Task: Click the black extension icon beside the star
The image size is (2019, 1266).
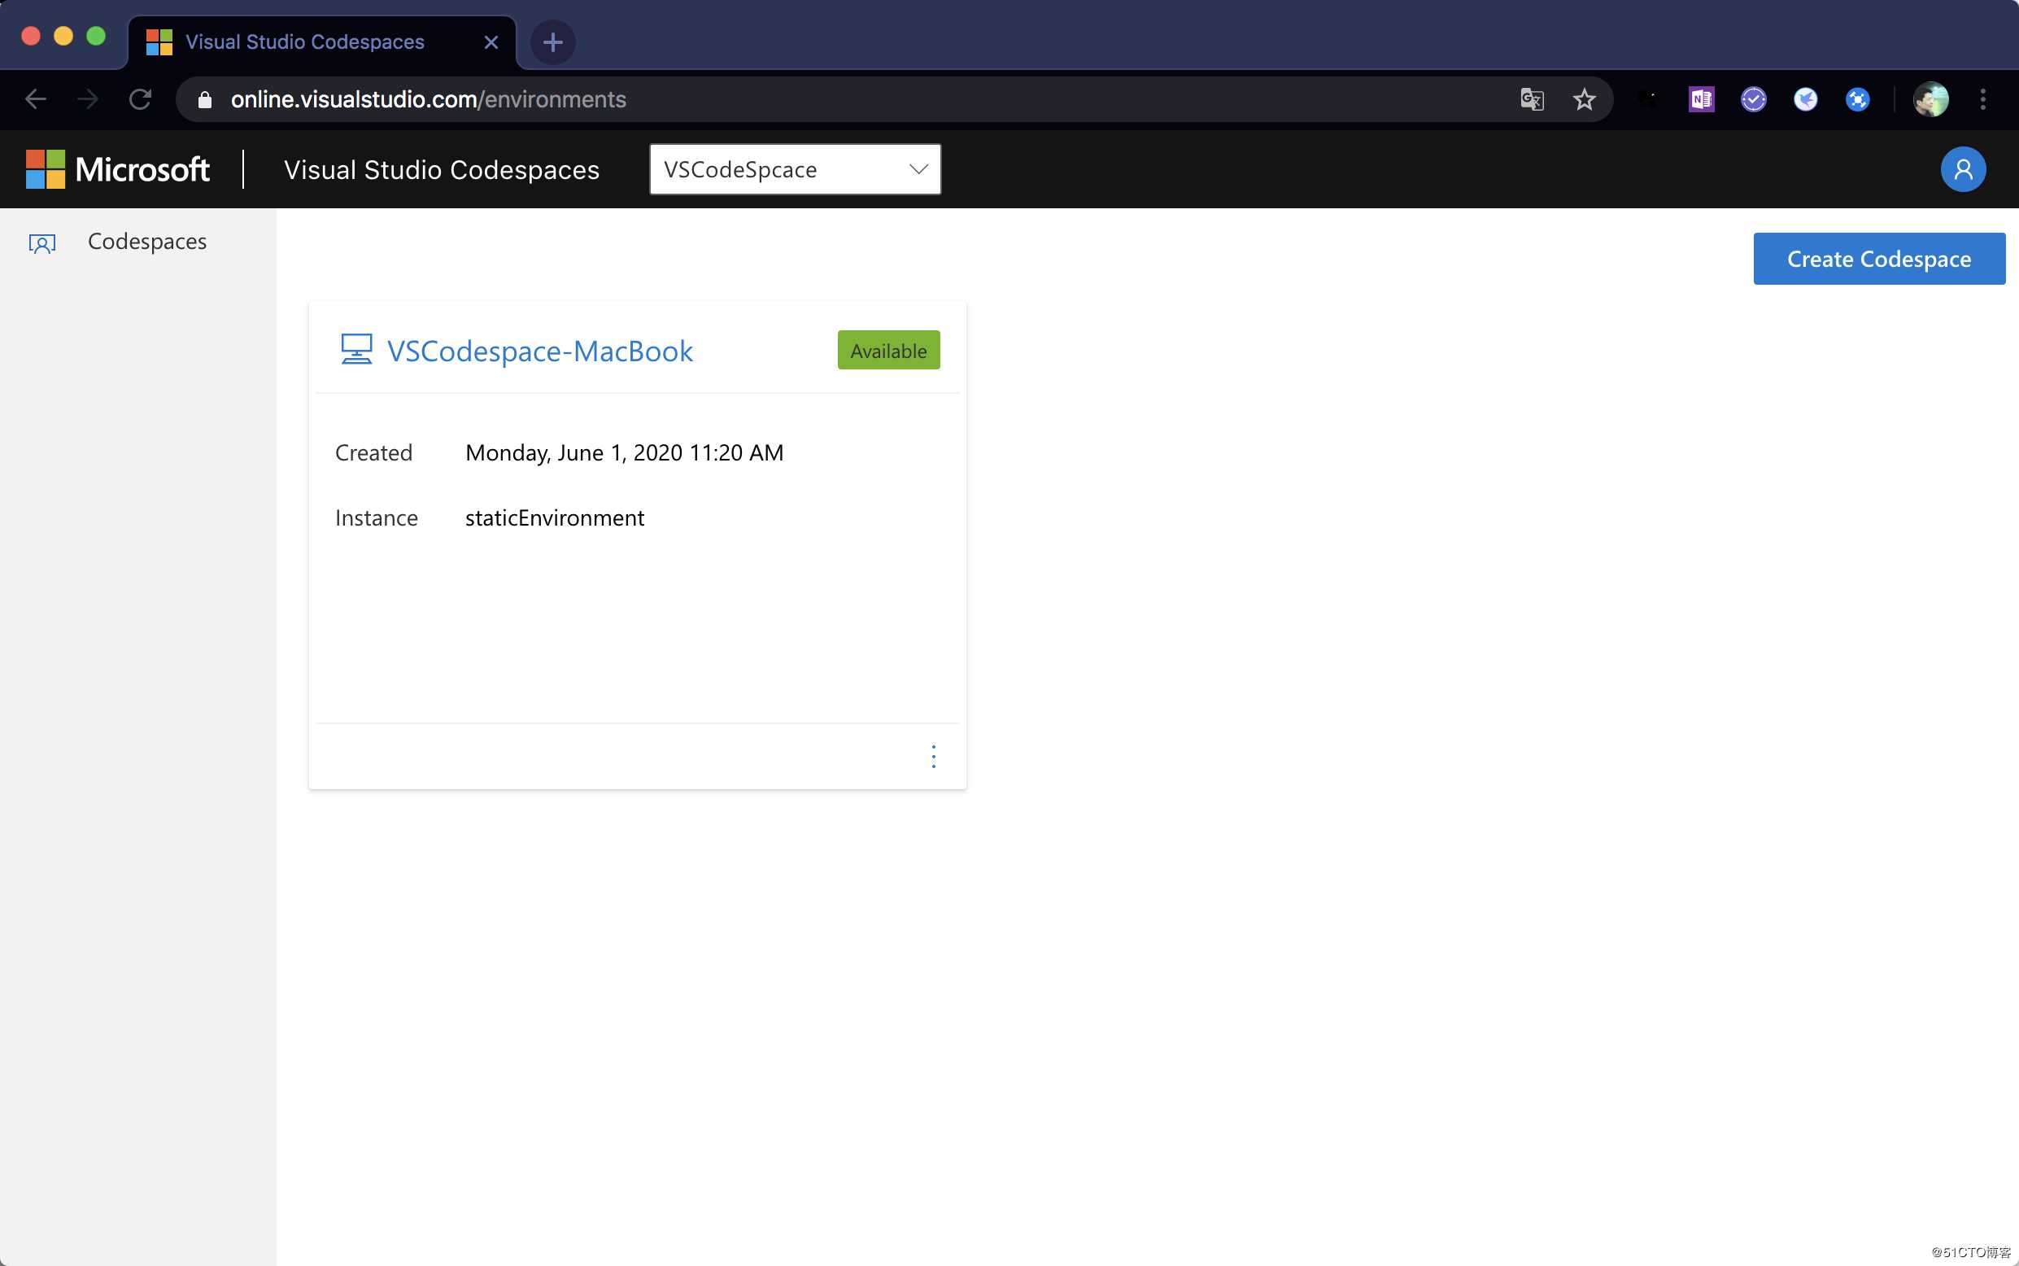Action: 1649,99
